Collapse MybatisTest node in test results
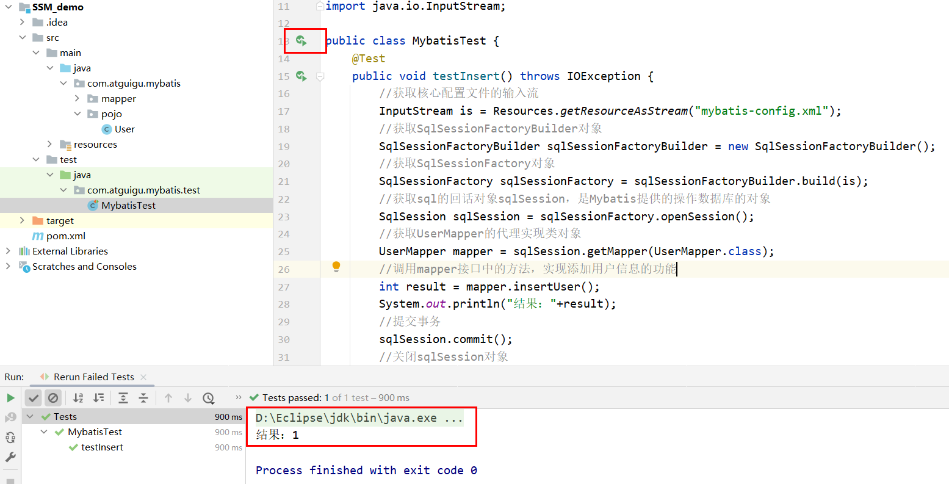The image size is (949, 484). point(44,432)
